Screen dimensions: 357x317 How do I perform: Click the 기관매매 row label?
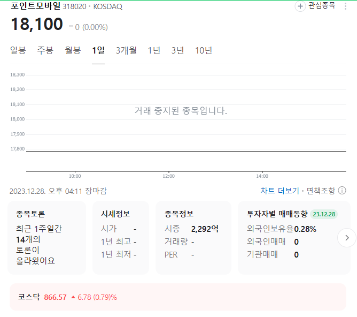(x=262, y=254)
